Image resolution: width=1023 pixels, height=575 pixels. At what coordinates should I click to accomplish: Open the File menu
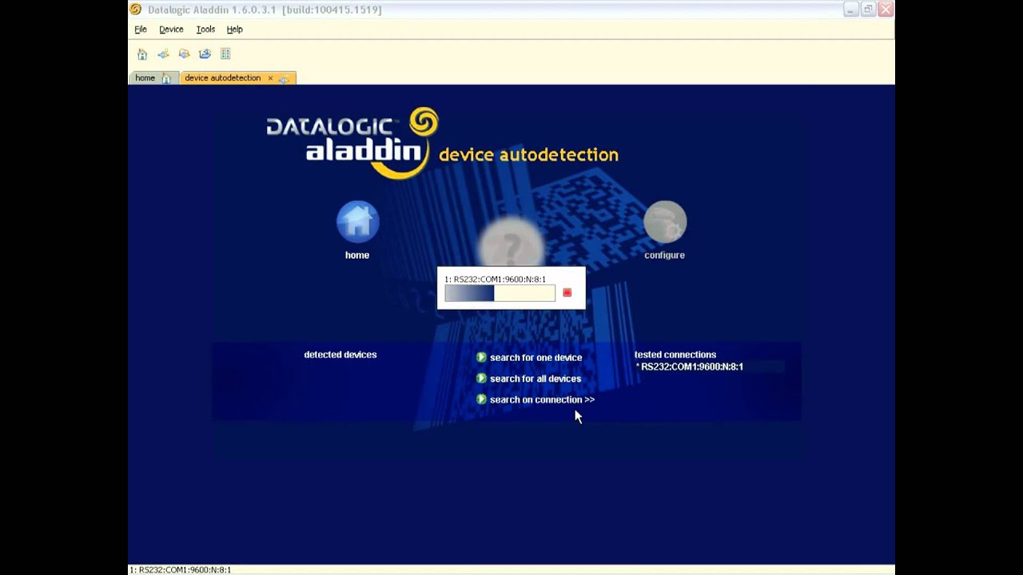pos(141,30)
